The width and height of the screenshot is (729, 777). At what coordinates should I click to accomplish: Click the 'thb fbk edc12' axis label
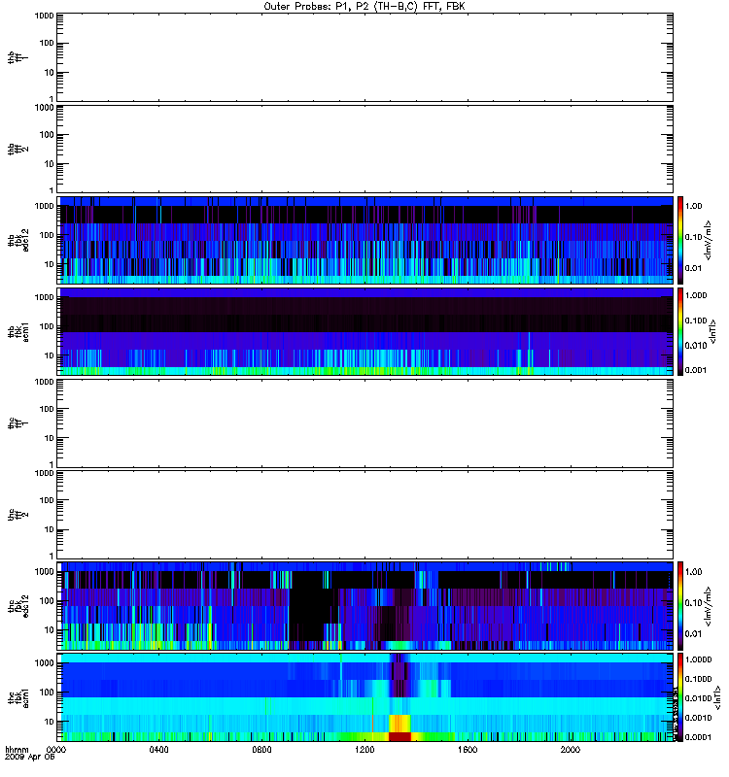tap(18, 240)
